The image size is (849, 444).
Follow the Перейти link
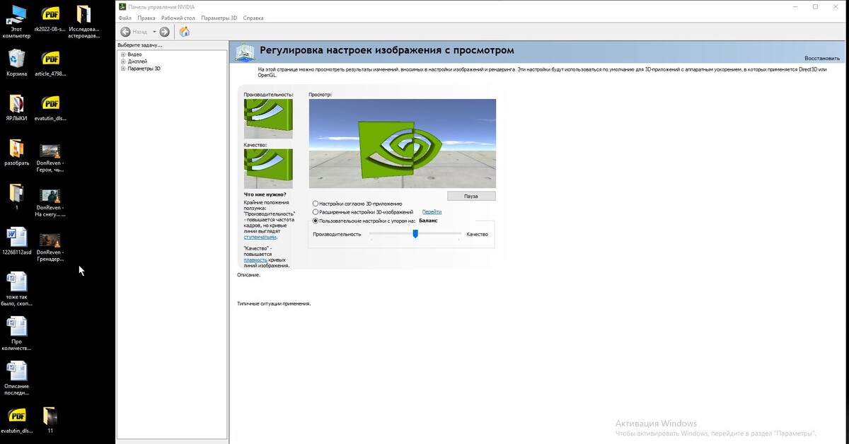432,212
